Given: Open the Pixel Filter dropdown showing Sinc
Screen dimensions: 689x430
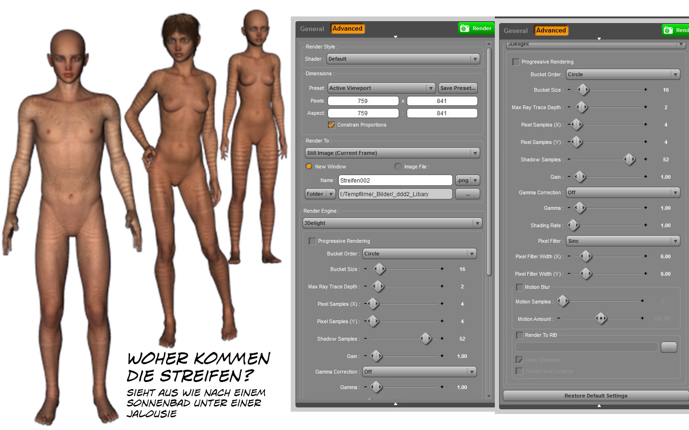Looking at the screenshot, I should 623,241.
